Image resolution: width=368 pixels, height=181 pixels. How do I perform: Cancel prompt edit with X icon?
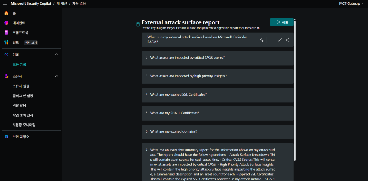287,40
